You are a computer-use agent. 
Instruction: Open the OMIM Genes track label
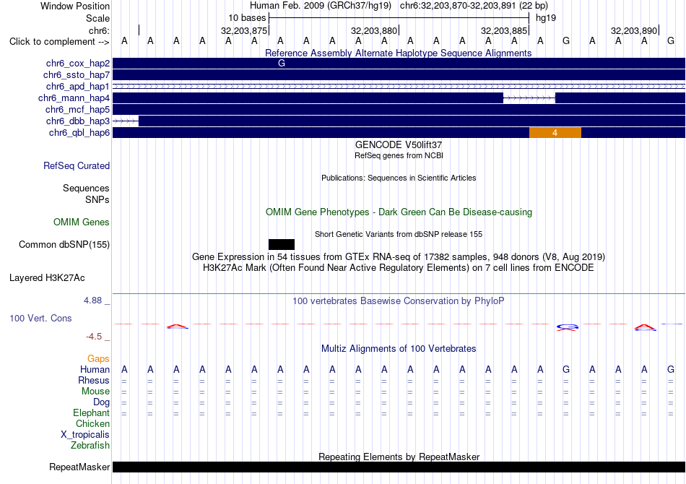pyautogui.click(x=82, y=222)
